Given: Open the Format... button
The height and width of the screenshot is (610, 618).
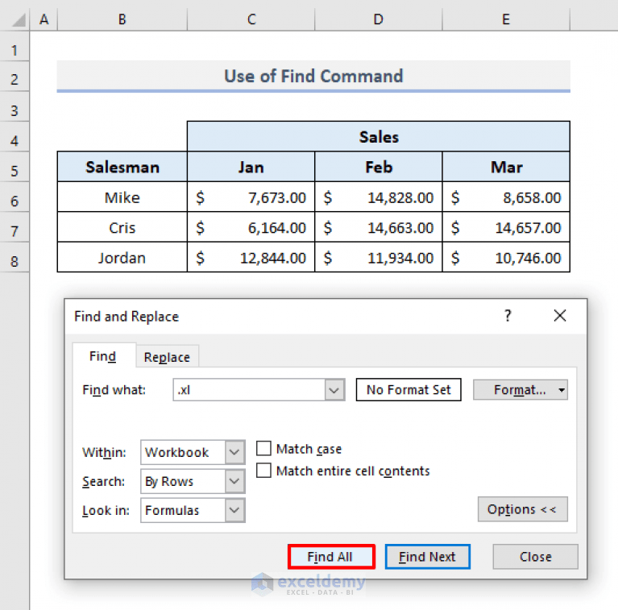Looking at the screenshot, I should click(520, 390).
